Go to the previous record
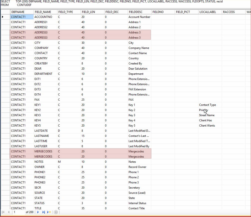 coord(9,212)
